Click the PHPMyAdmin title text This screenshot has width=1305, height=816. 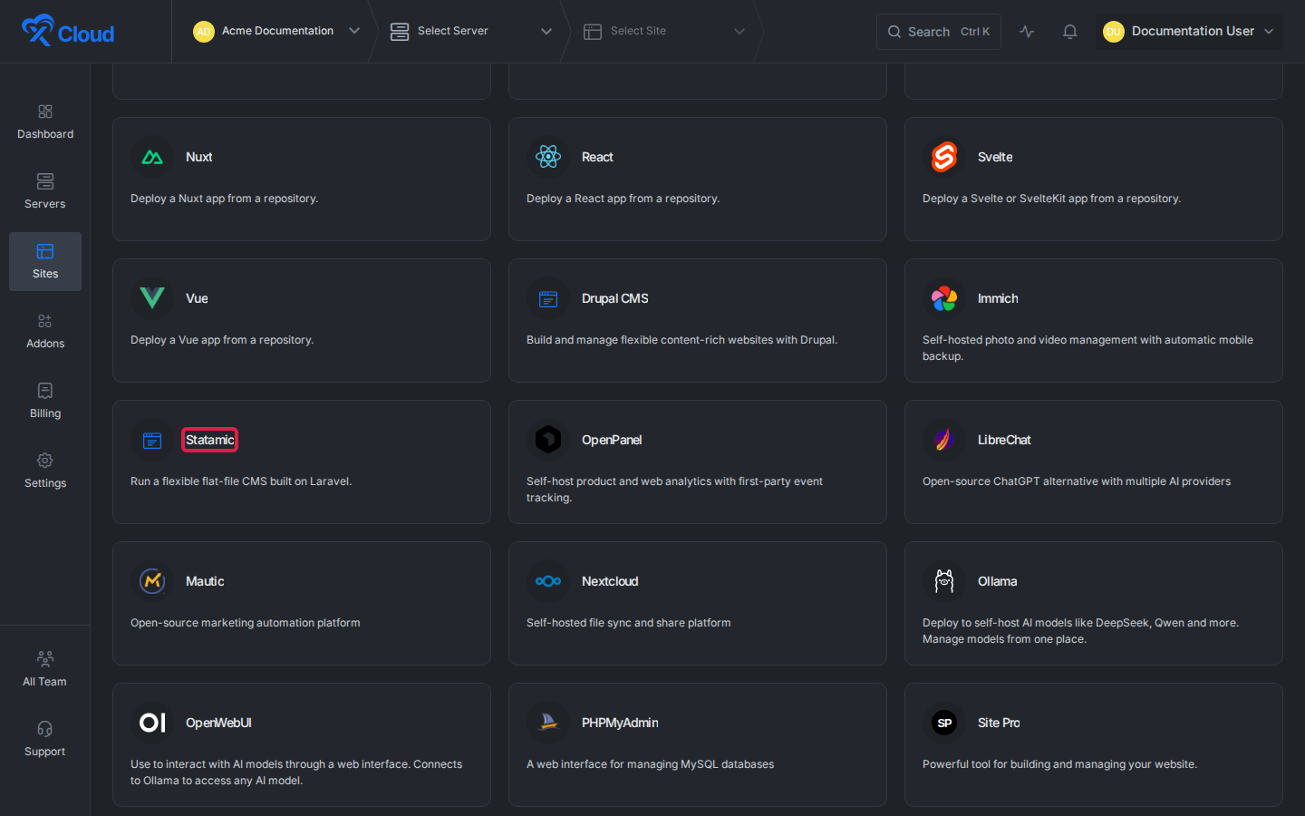pos(620,723)
